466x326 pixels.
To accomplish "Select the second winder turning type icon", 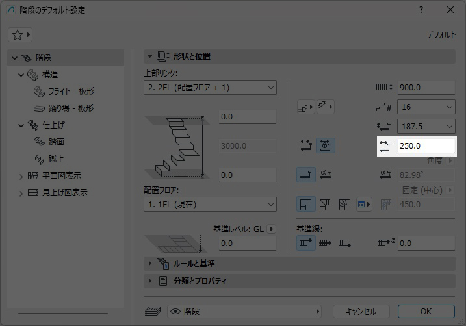I will pyautogui.click(x=326, y=205).
